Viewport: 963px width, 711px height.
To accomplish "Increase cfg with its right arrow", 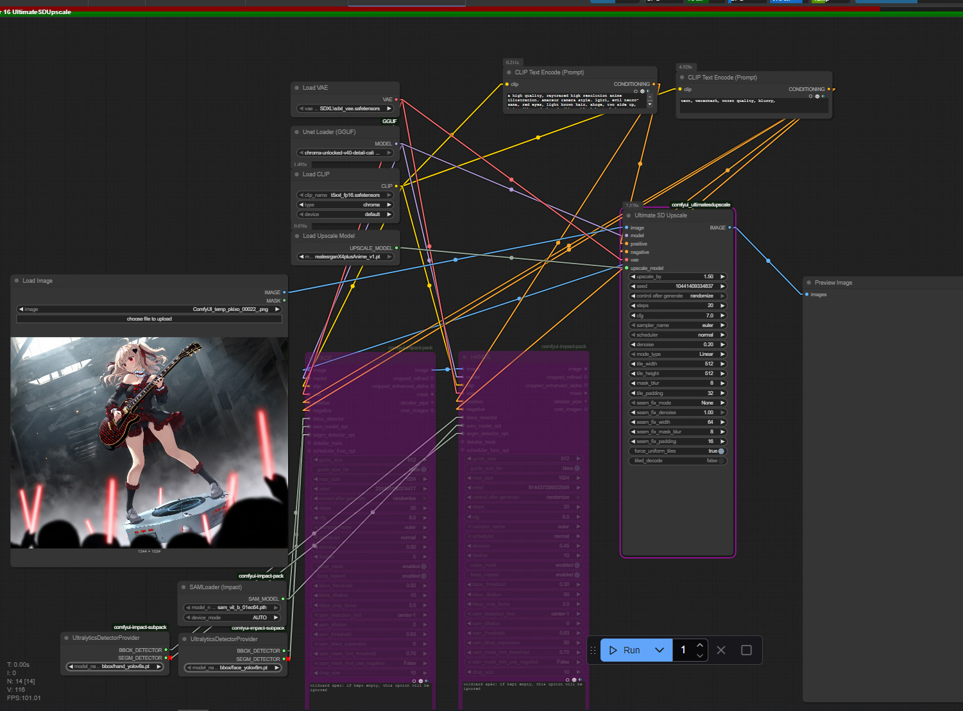I will click(722, 315).
